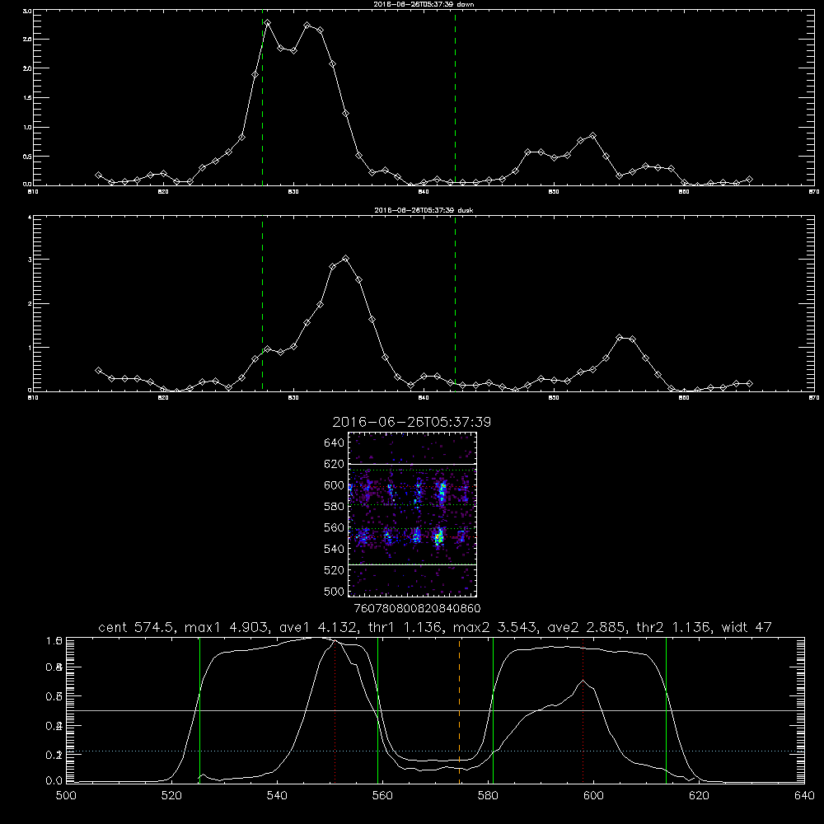This screenshot has height=824, width=824.
Task: Click "max2 3.543" in the statistics line
Action: (x=495, y=627)
